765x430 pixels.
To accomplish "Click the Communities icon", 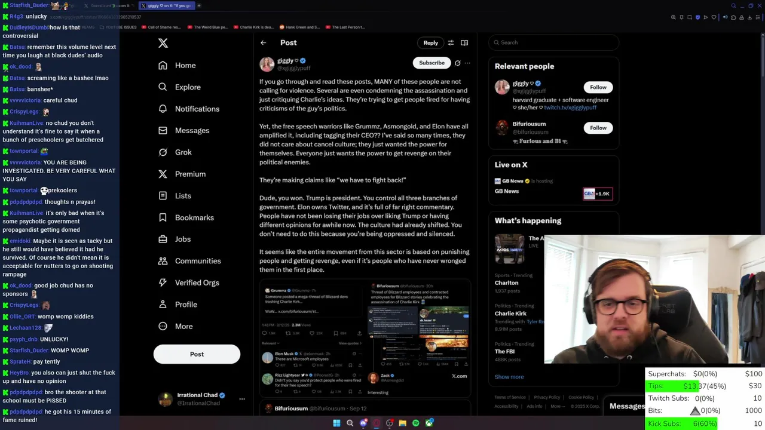I will click(163, 261).
